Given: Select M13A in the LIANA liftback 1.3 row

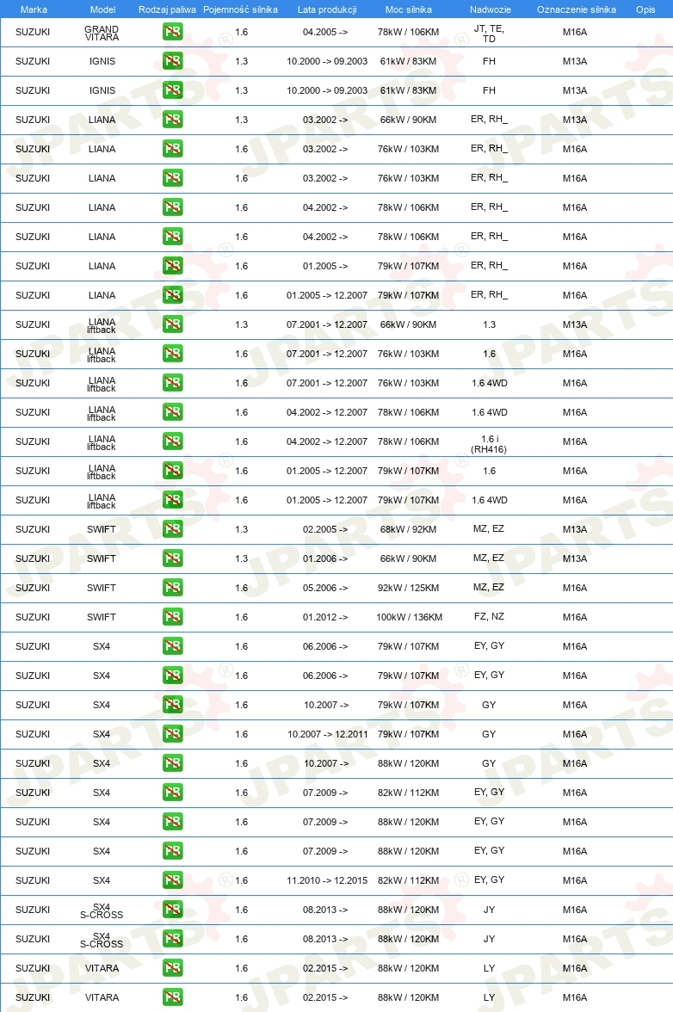Looking at the screenshot, I should [575, 324].
